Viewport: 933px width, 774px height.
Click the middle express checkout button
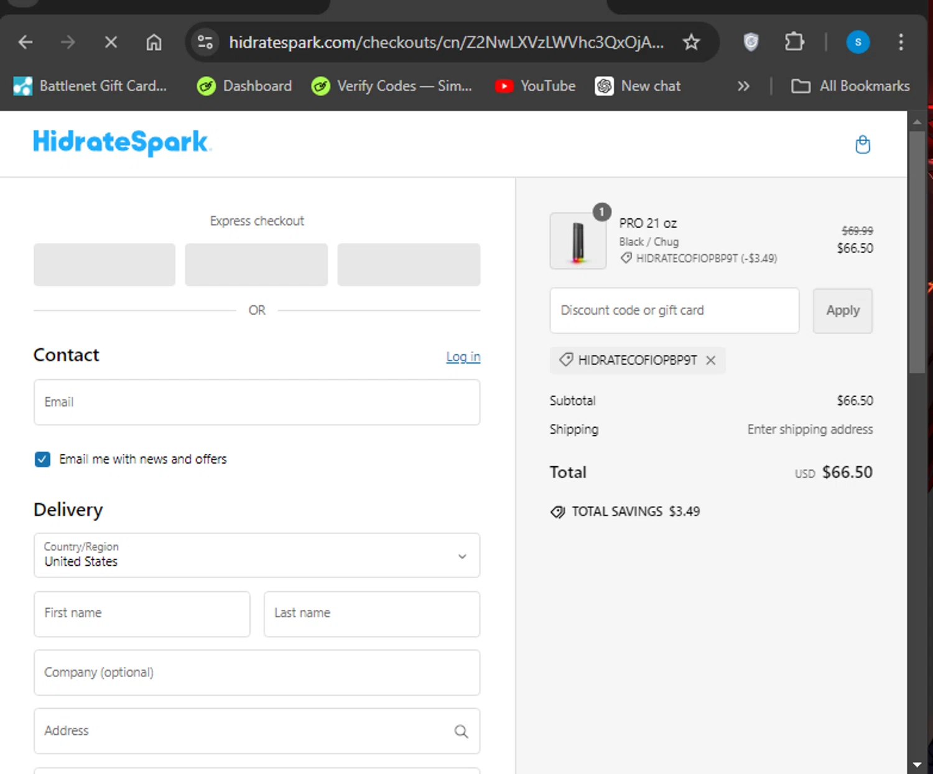256,265
